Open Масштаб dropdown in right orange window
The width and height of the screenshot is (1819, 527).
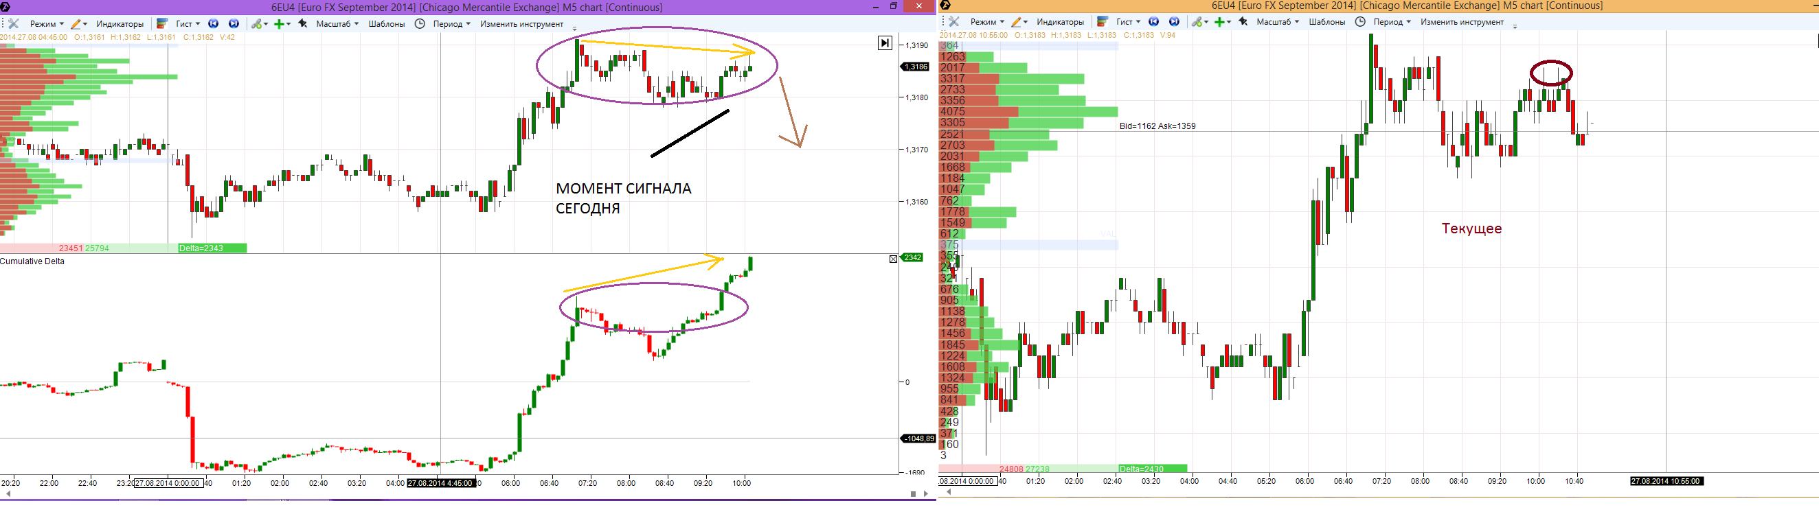pyautogui.click(x=1278, y=22)
